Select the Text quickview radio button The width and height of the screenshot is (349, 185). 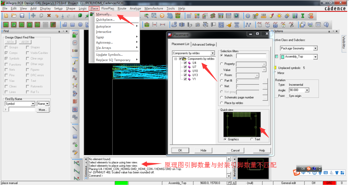[x=252, y=139]
